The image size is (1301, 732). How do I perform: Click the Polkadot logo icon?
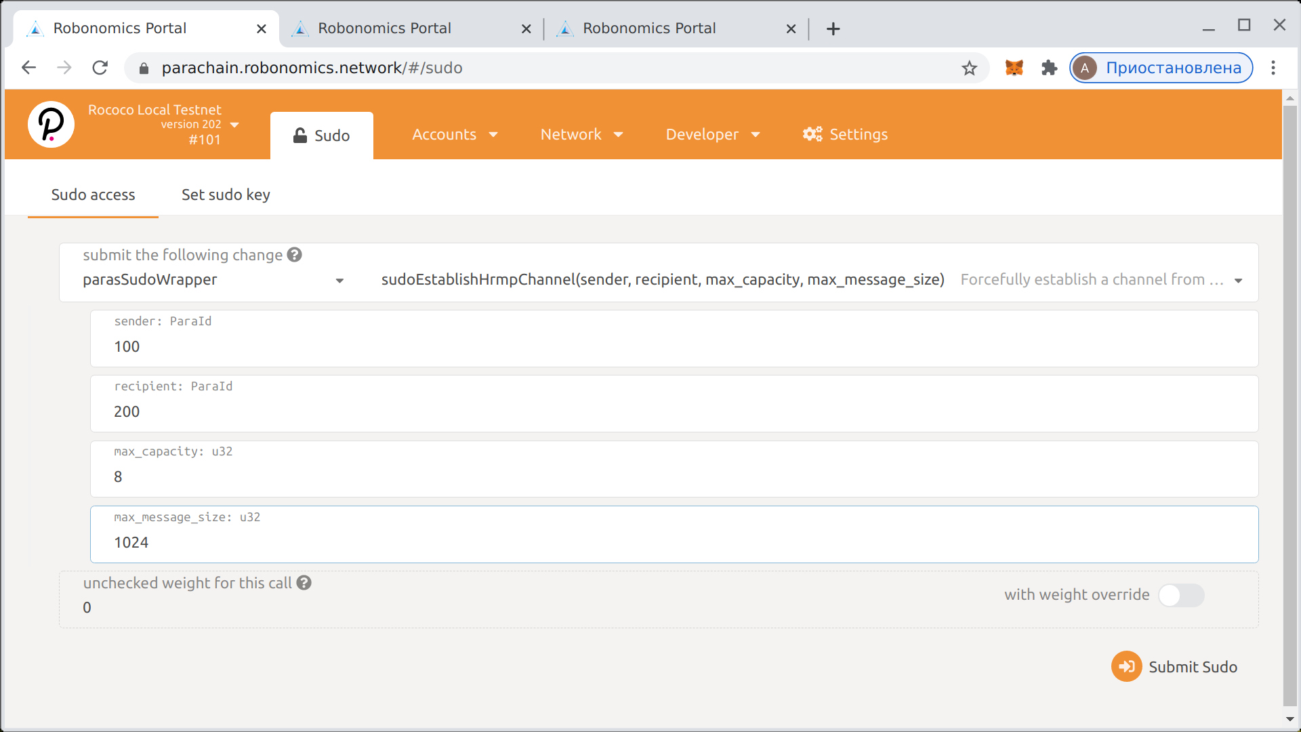coord(51,125)
